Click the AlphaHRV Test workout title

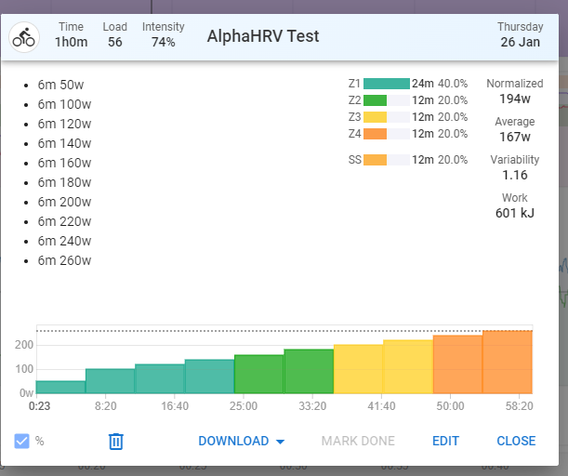pyautogui.click(x=263, y=36)
